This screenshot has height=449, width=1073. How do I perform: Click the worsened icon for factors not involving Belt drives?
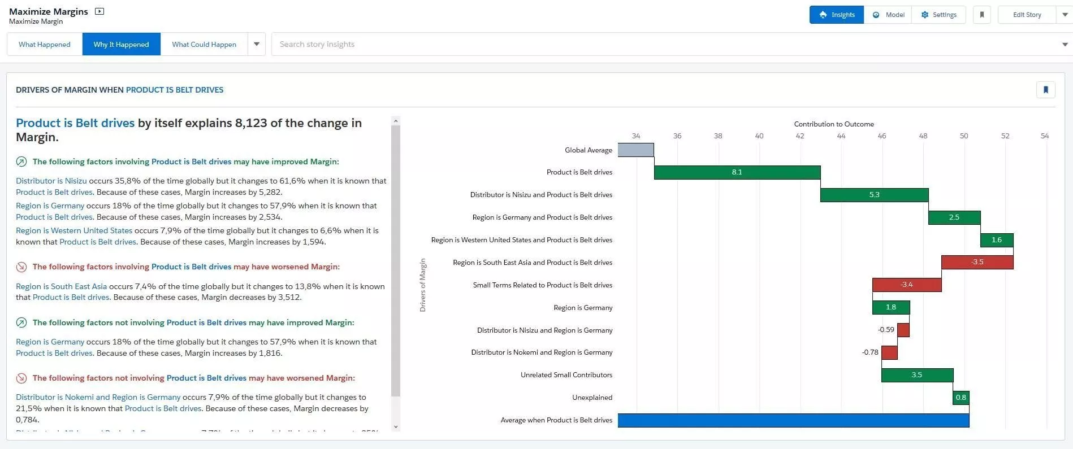(21, 378)
